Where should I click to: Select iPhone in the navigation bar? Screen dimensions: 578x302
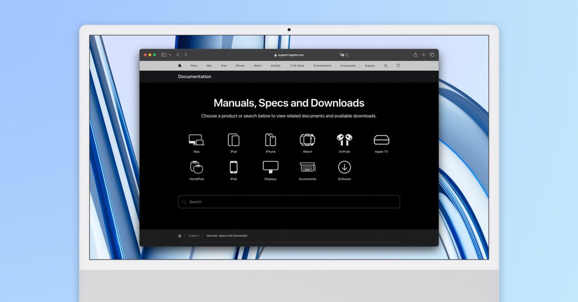(x=240, y=65)
